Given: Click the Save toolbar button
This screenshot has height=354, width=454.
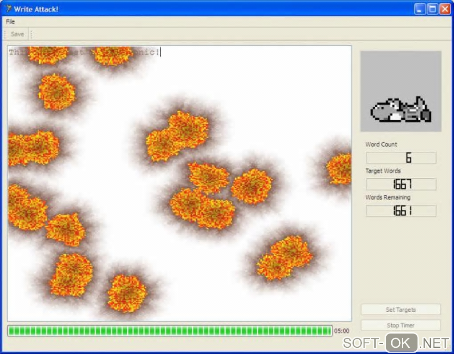Looking at the screenshot, I should point(17,34).
